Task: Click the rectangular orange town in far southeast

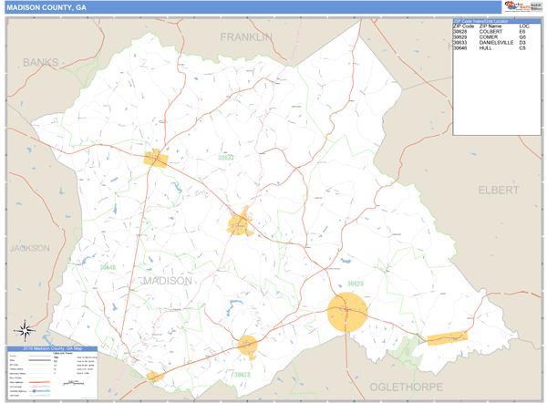Action: click(x=447, y=338)
